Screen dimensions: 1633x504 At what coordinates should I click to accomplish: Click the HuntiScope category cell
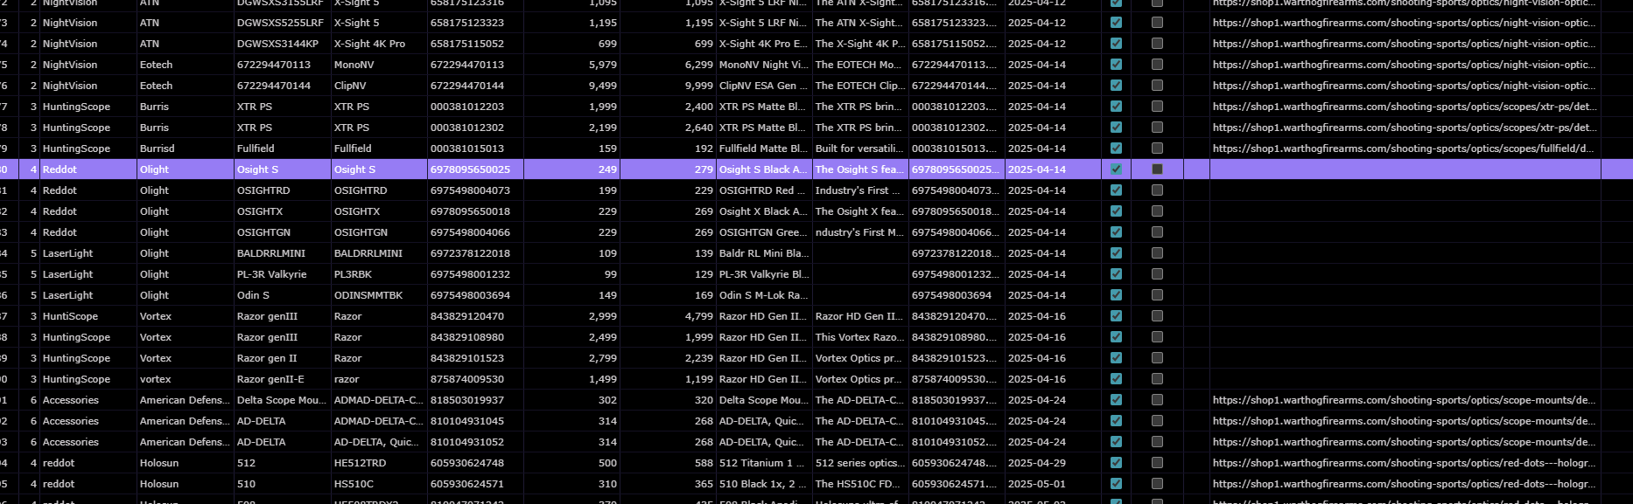(88, 316)
